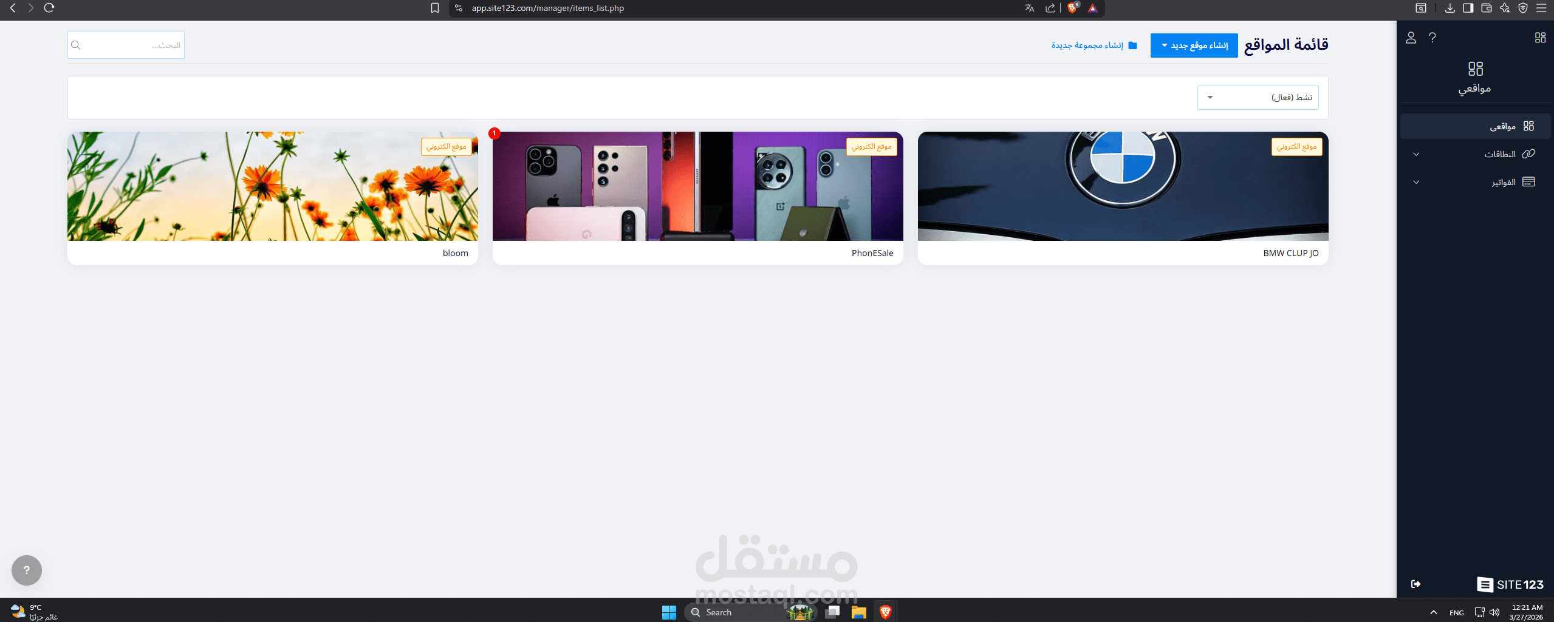Click the red notification badge on PhonESale
Screen dimensions: 1554x622
495,133
